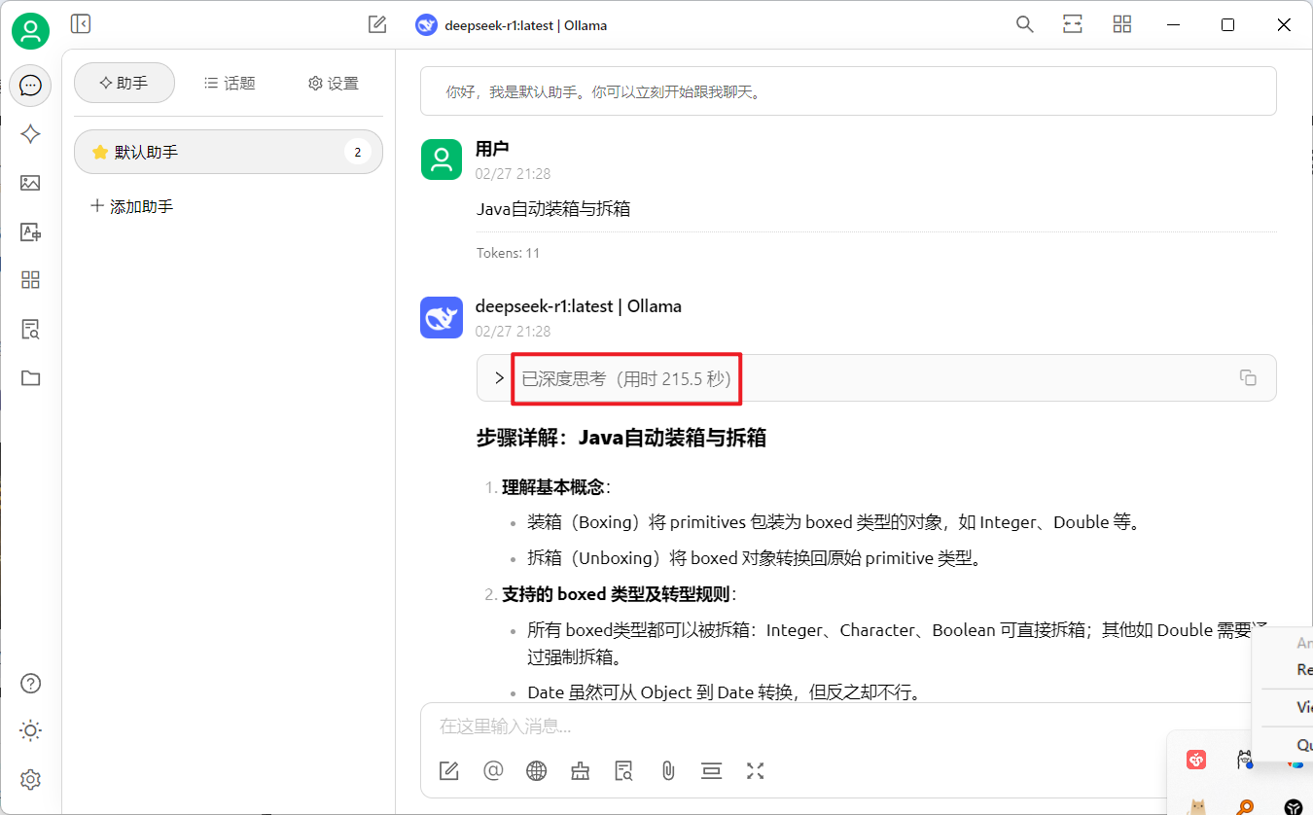Mention a model with the @ icon
The width and height of the screenshot is (1313, 815).
[493, 771]
